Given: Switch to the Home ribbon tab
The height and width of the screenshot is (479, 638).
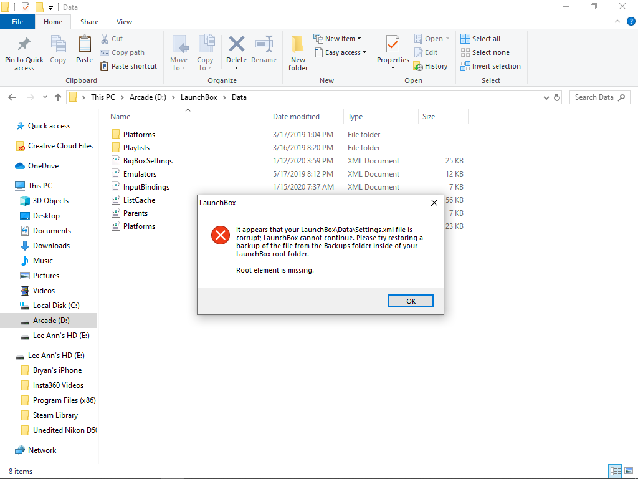Looking at the screenshot, I should click(x=53, y=22).
